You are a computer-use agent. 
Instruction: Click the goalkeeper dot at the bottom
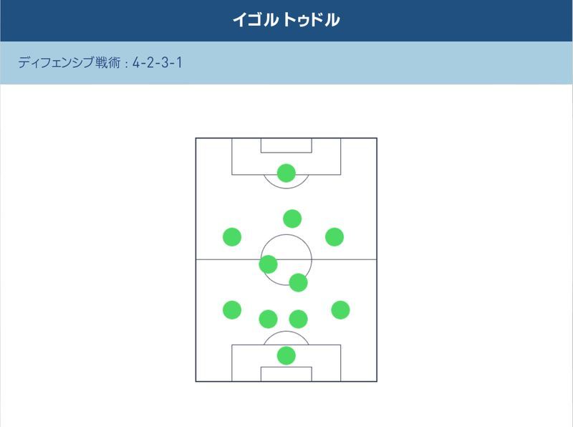tap(286, 355)
